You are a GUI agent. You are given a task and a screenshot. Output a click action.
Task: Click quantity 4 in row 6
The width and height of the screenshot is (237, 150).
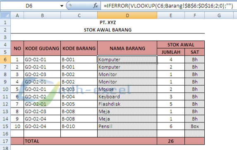pos(171,59)
